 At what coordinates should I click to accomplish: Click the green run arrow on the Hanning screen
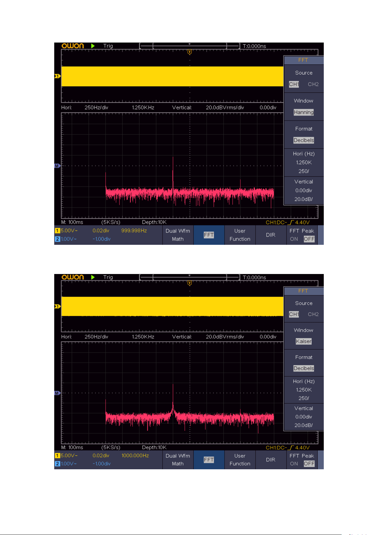93,46
